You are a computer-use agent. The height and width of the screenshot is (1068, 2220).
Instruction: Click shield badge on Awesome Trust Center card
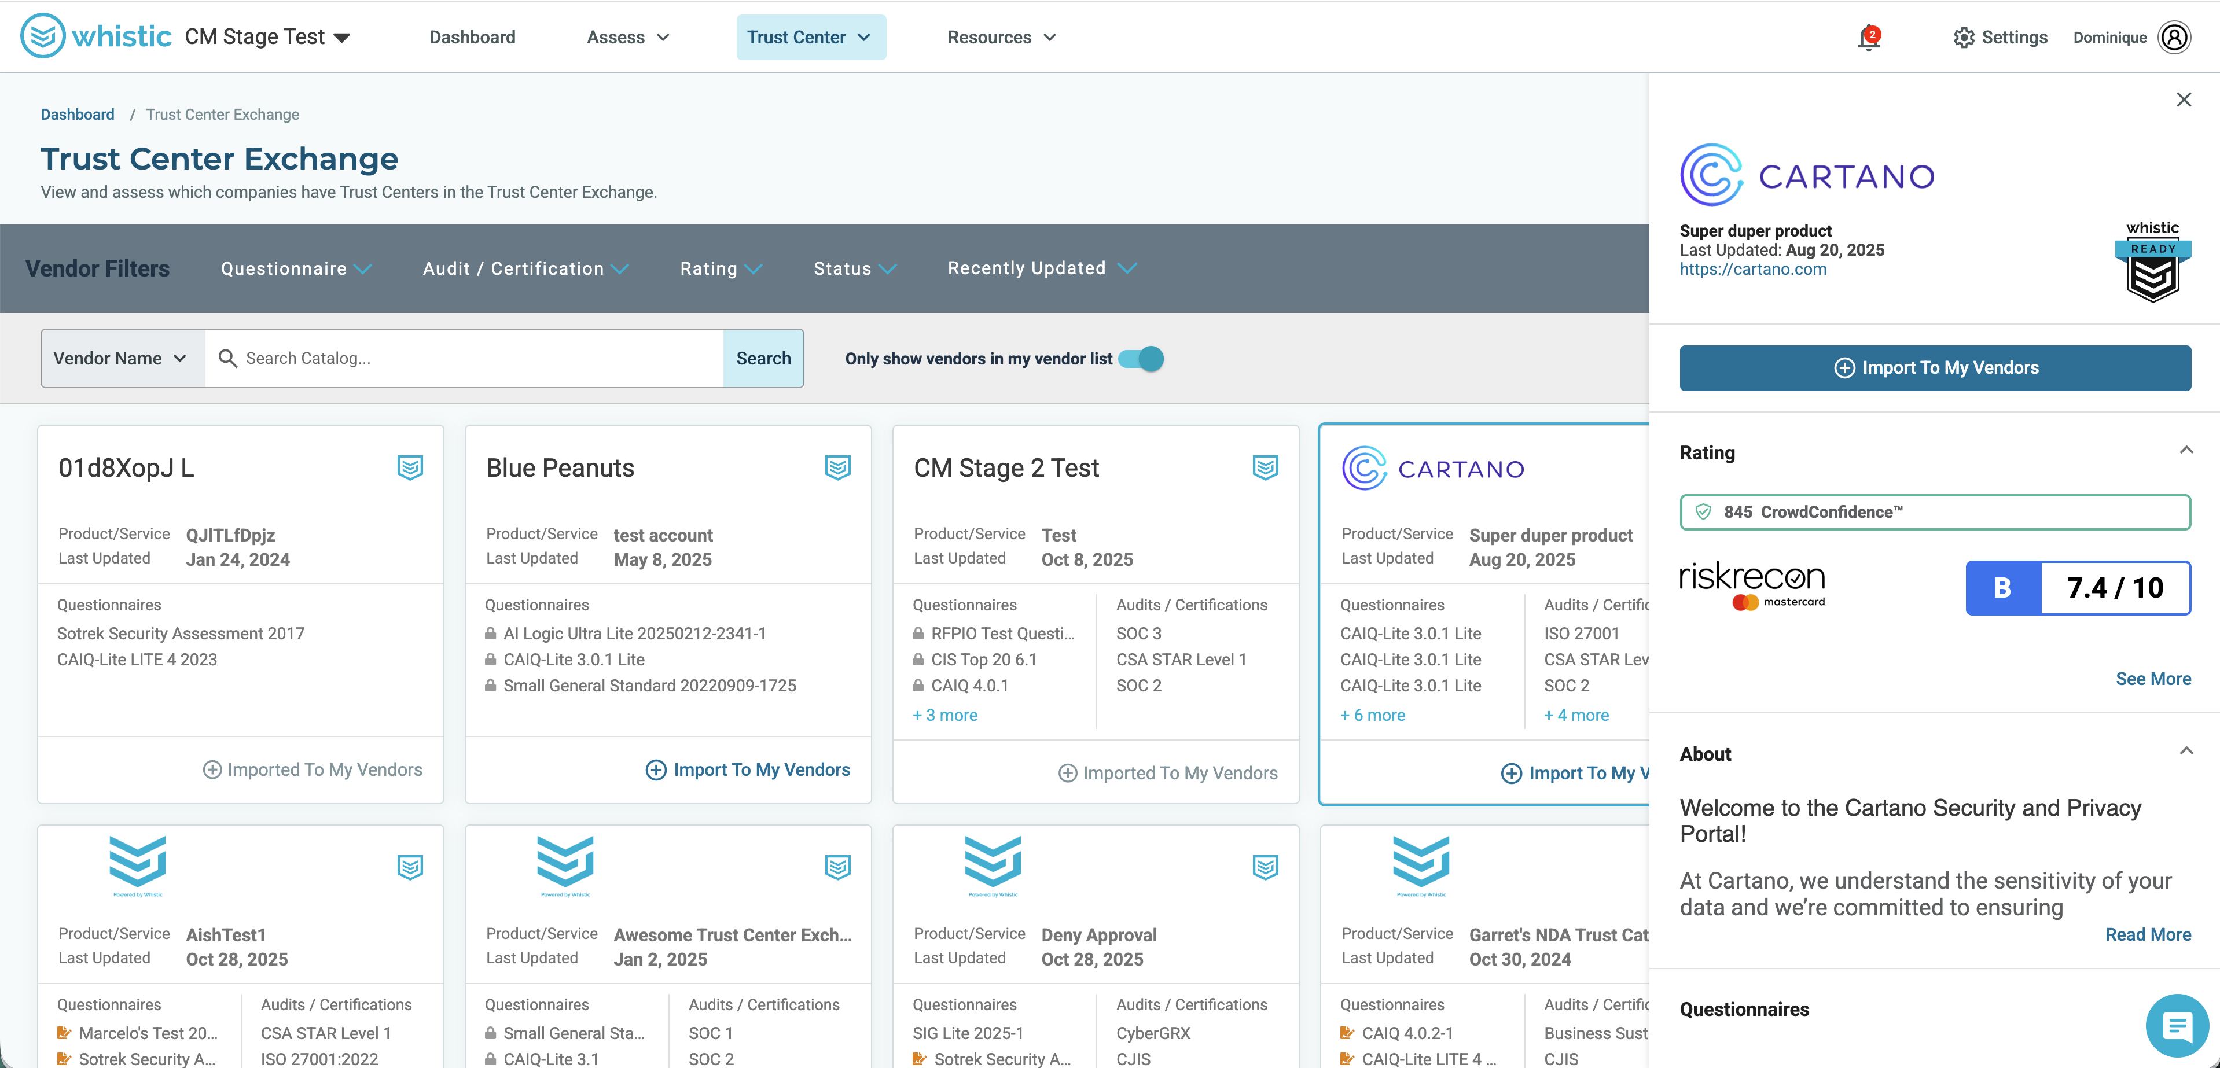(837, 867)
